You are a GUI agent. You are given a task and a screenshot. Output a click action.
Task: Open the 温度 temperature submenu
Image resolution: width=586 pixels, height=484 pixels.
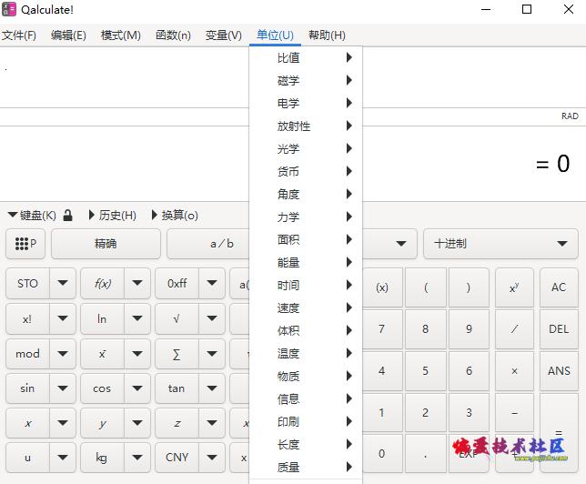(306, 353)
